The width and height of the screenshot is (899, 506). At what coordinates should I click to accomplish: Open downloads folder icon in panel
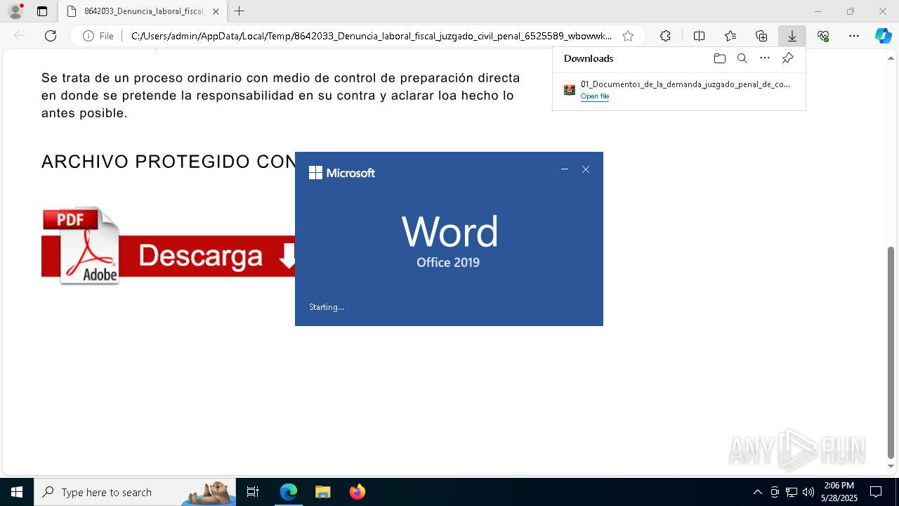point(719,58)
